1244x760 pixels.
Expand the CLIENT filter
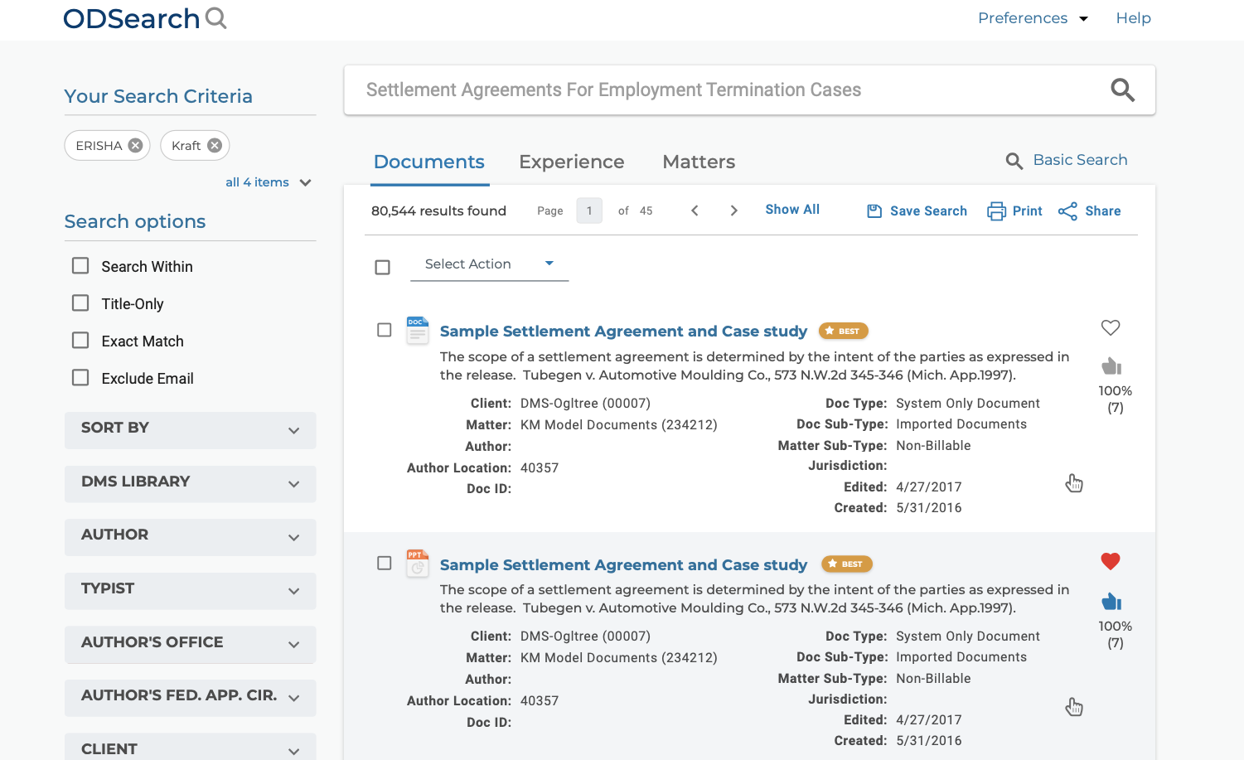tap(190, 748)
